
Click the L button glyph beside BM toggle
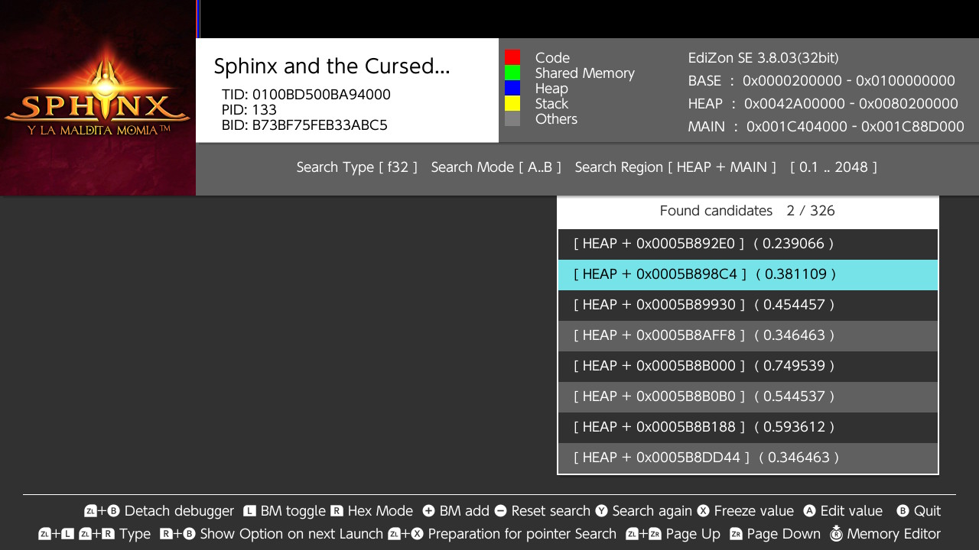(249, 511)
